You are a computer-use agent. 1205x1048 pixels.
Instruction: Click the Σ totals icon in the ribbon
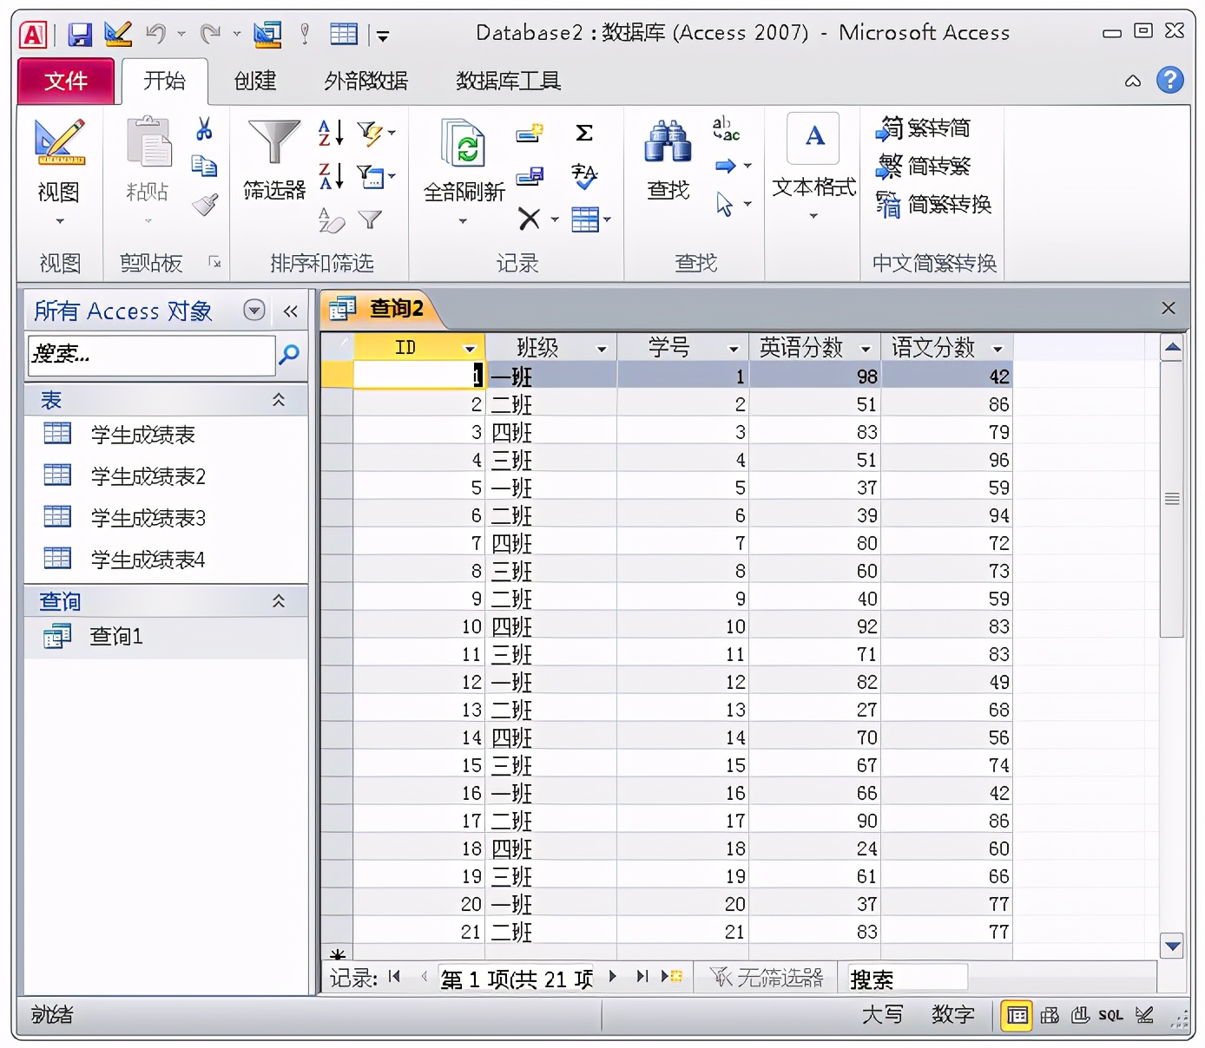(x=583, y=133)
